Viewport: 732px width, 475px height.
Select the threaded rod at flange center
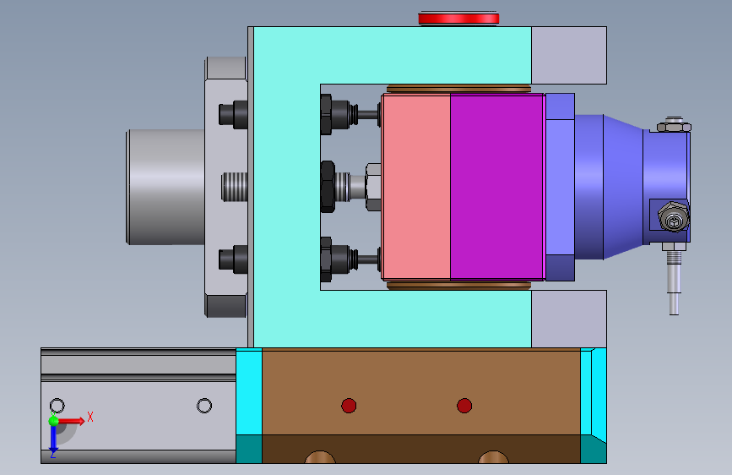click(235, 187)
